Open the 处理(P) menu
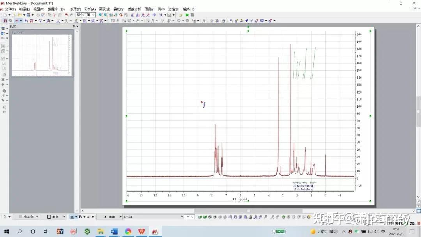The height and width of the screenshot is (237, 421). (76, 9)
